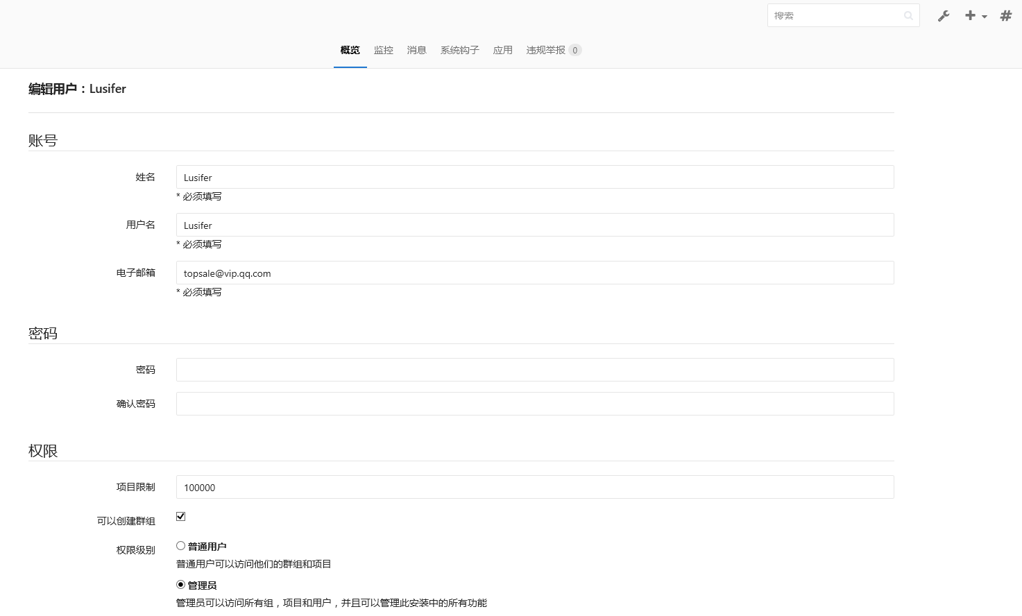Viewport: 1022px width, 616px height.
Task: Click the 密码 section heading
Action: [43, 333]
